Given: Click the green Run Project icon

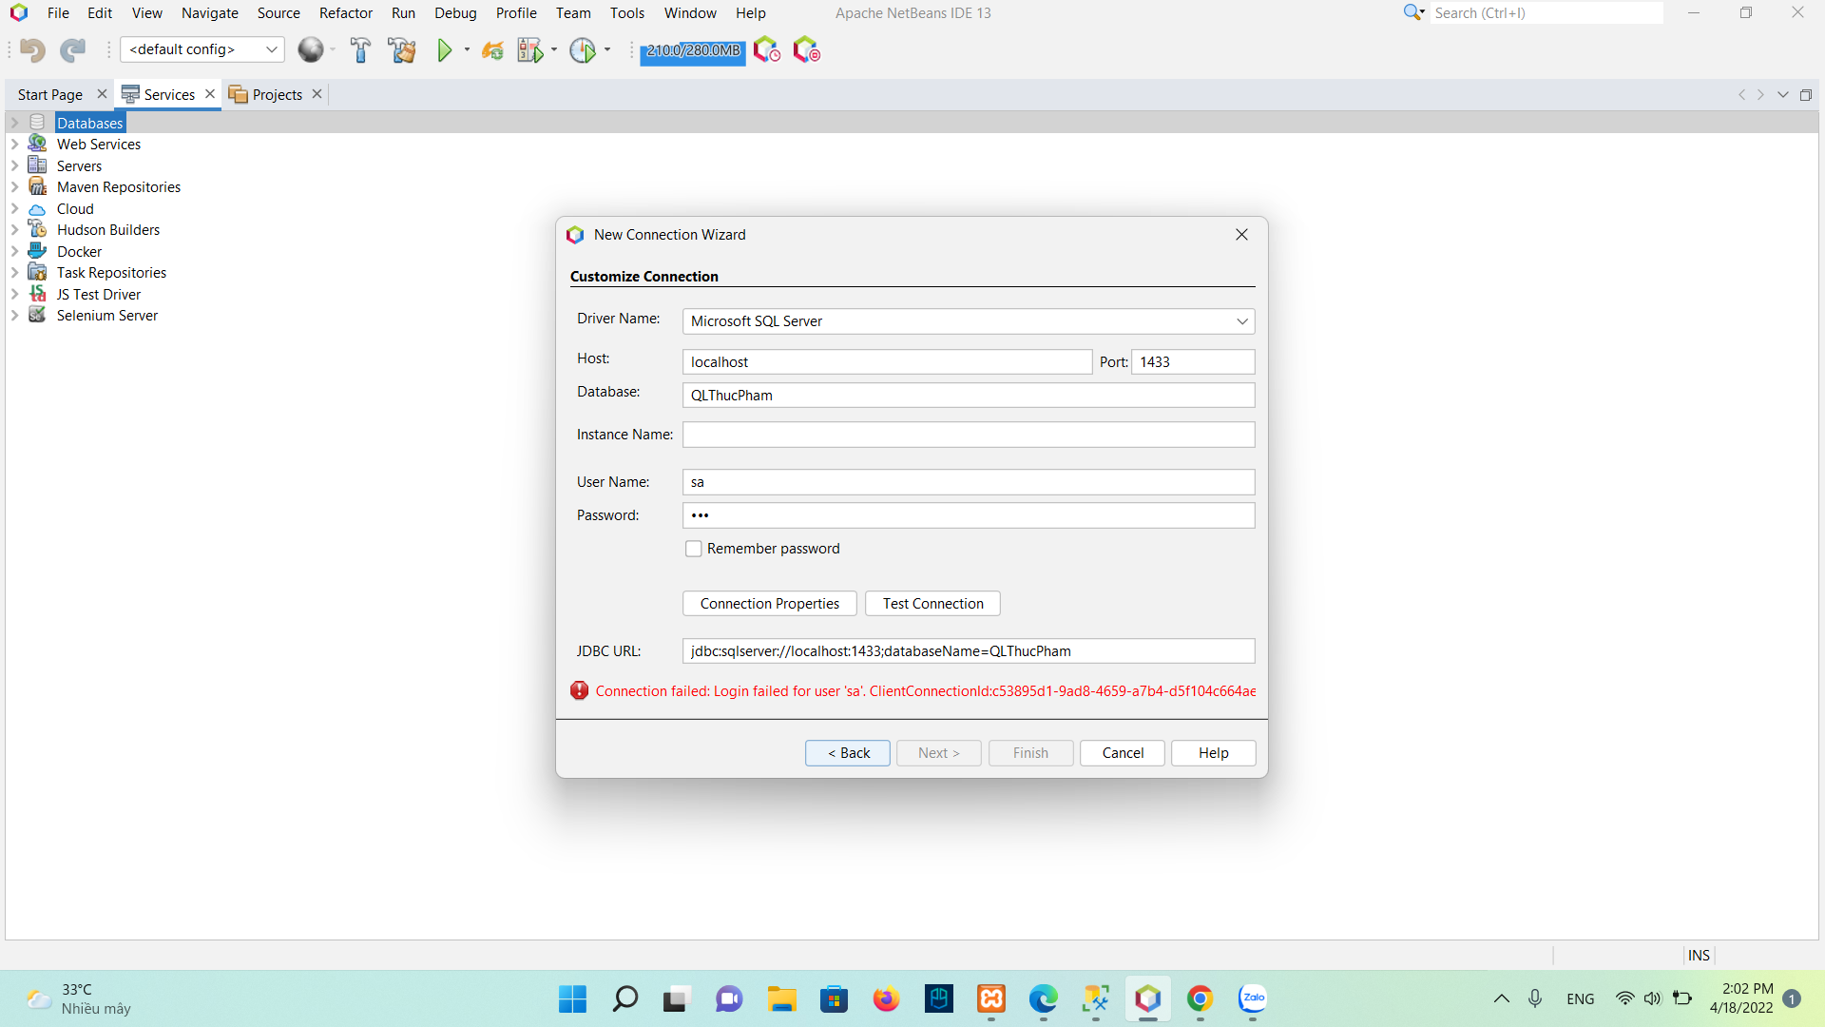Looking at the screenshot, I should (x=444, y=49).
